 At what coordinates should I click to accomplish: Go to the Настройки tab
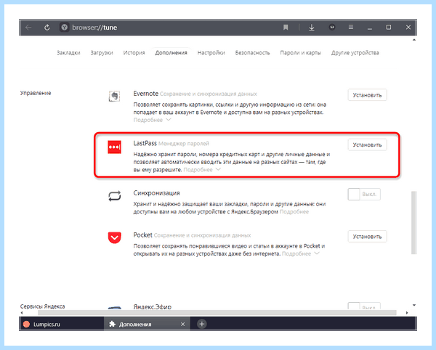(x=211, y=53)
